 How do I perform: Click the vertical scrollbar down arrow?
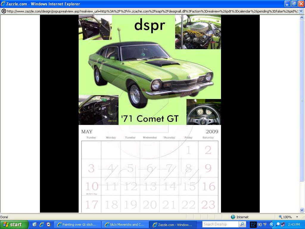click(302, 210)
